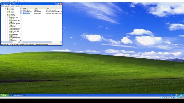Open the registry editor Datei menu
Image resolution: width=184 pixels, height=103 pixels.
tap(2, 6)
